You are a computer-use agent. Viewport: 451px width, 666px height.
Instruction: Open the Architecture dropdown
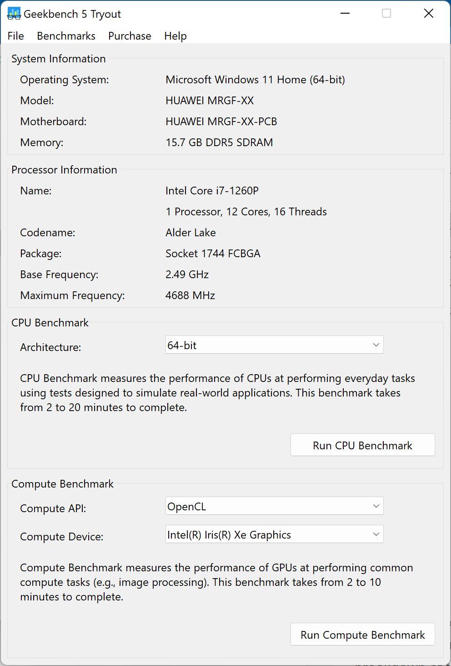coord(274,345)
